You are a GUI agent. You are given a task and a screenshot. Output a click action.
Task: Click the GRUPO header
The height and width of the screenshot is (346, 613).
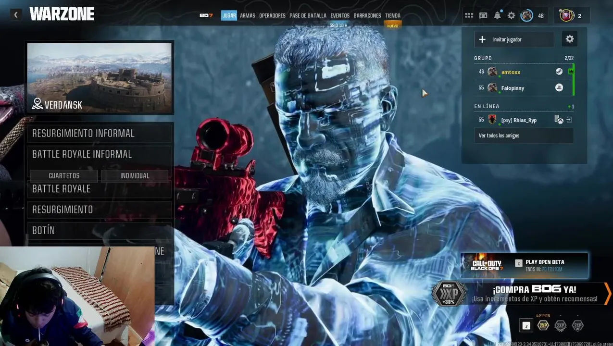(483, 58)
